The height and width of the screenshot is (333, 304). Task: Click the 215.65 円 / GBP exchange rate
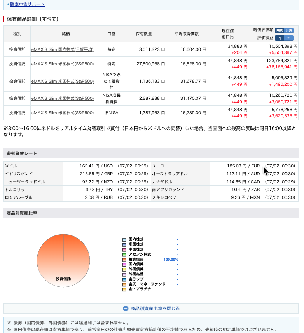click(x=96, y=174)
